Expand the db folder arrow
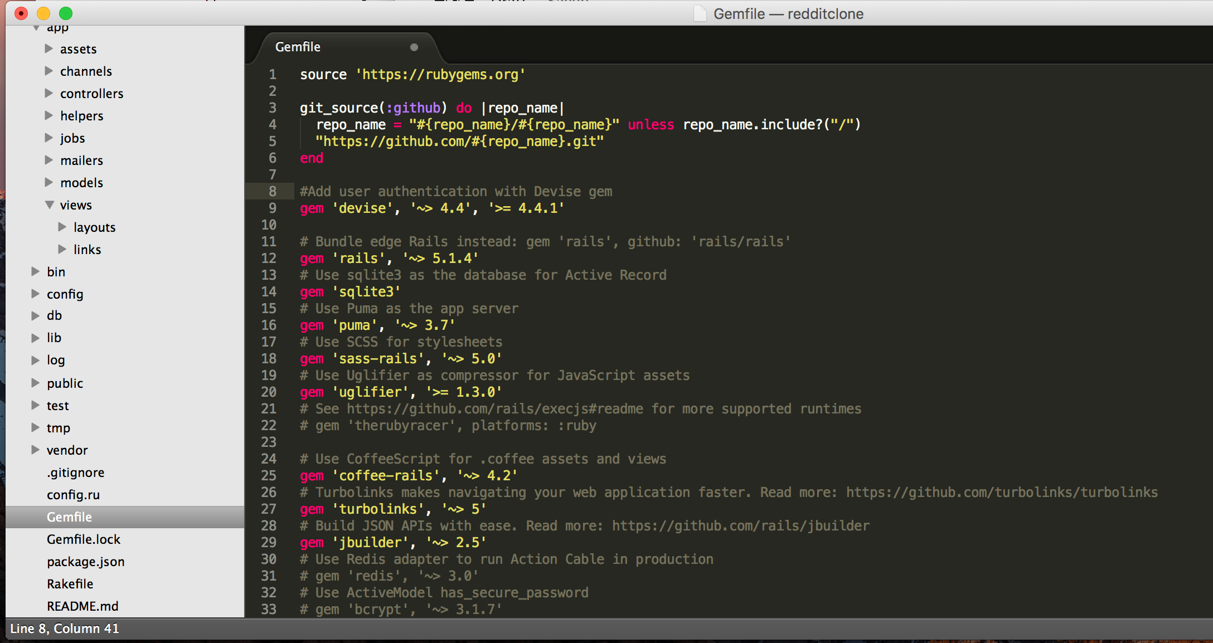Screen dimensions: 1213x643 point(35,315)
